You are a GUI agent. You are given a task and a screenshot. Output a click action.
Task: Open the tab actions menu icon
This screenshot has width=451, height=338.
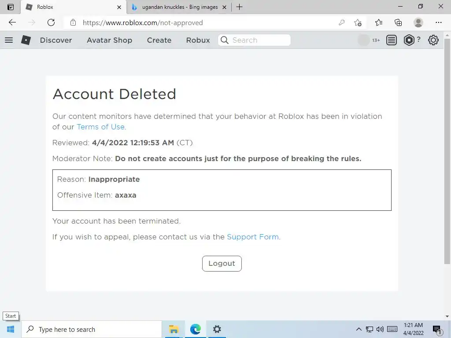(11, 7)
